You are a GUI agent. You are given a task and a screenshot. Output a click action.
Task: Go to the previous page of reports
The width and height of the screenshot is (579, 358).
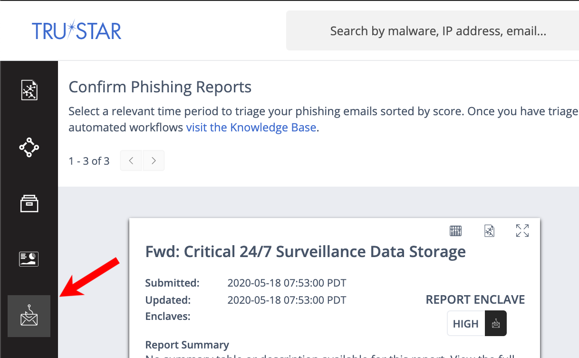(x=131, y=161)
